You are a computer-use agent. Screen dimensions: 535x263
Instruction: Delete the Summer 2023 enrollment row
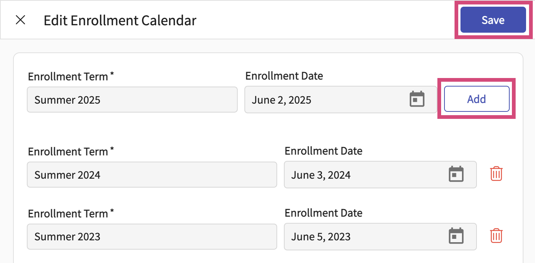496,236
